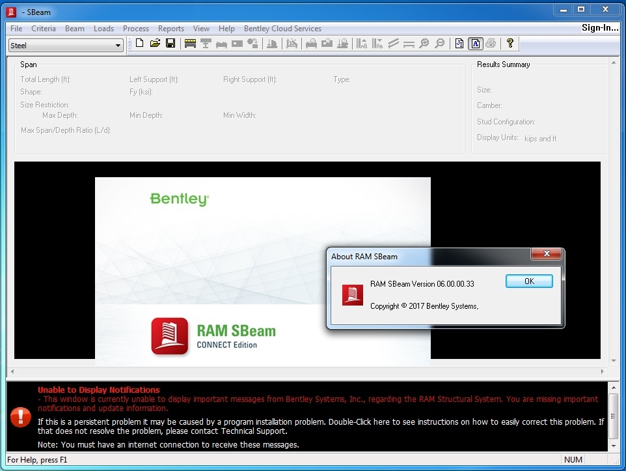Screen dimensions: 626x471
Task: Open the Help menu
Action: coord(226,29)
